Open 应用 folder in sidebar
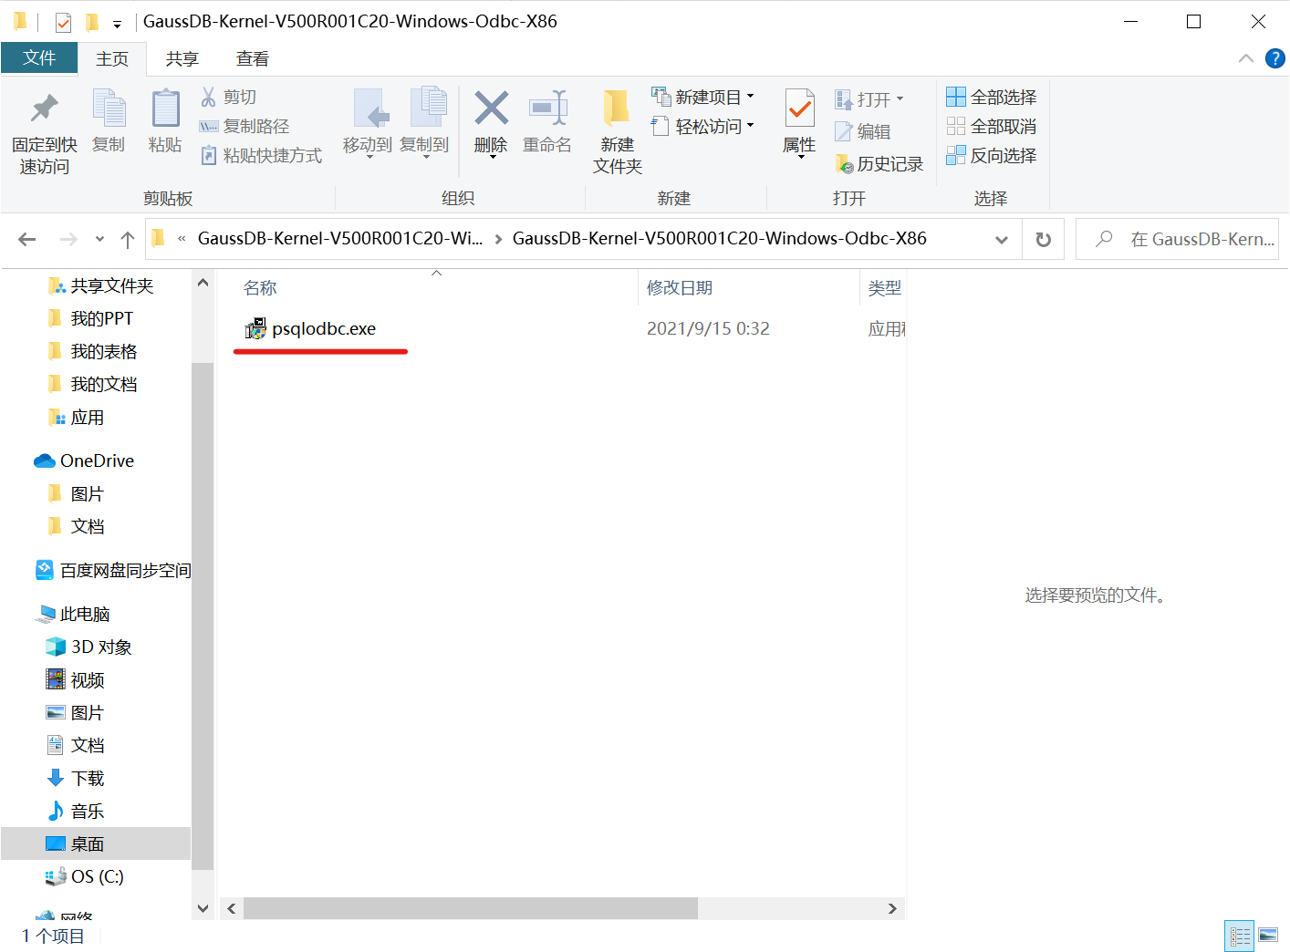Image resolution: width=1290 pixels, height=952 pixels. pyautogui.click(x=77, y=418)
